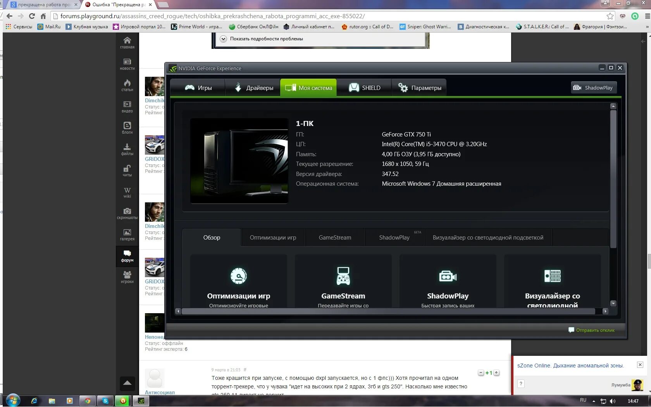Screen dimensions: 651x407
Task: Click the NVIDIA taskbar icon
Action: click(x=141, y=401)
